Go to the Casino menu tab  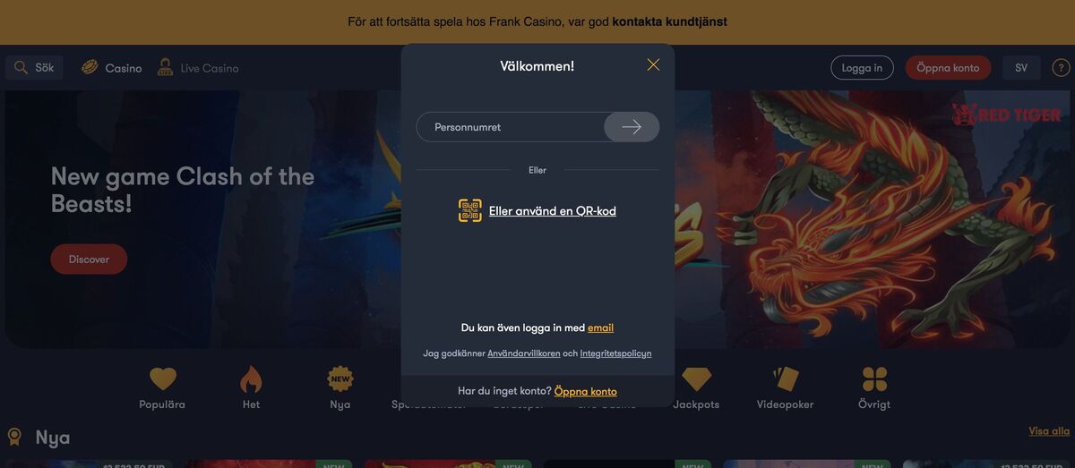tap(112, 68)
